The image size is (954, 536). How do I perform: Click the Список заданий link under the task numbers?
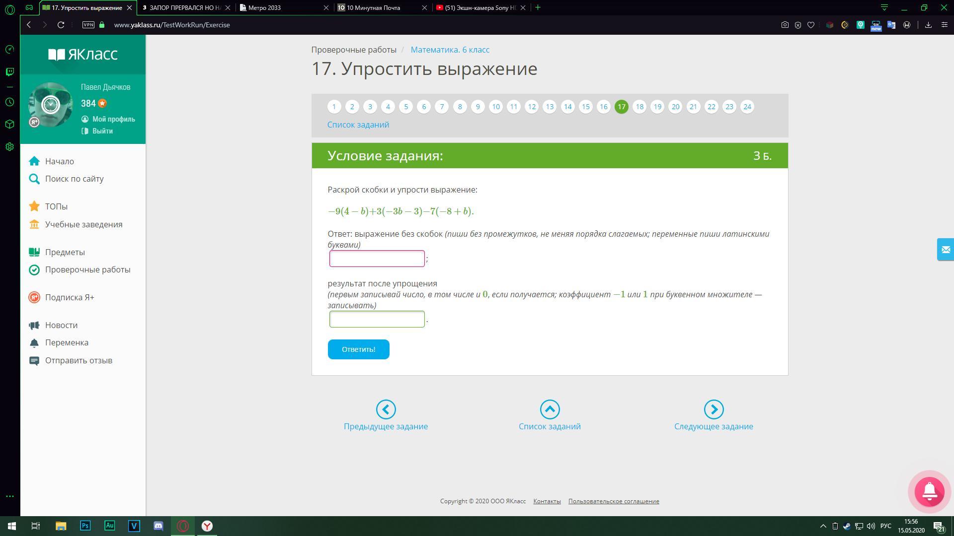coord(358,125)
